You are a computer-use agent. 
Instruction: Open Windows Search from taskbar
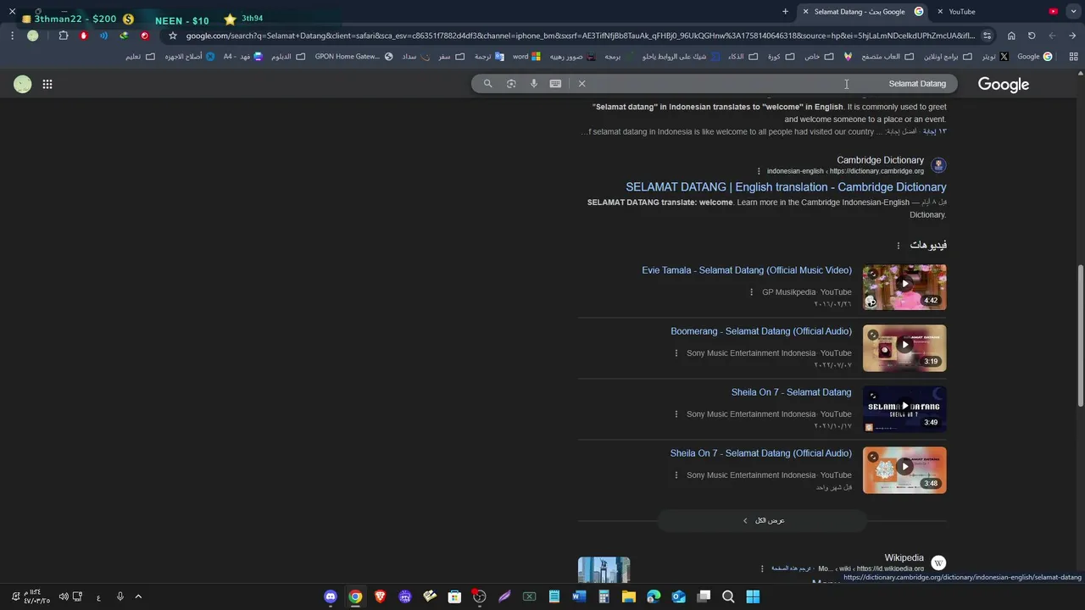728,596
